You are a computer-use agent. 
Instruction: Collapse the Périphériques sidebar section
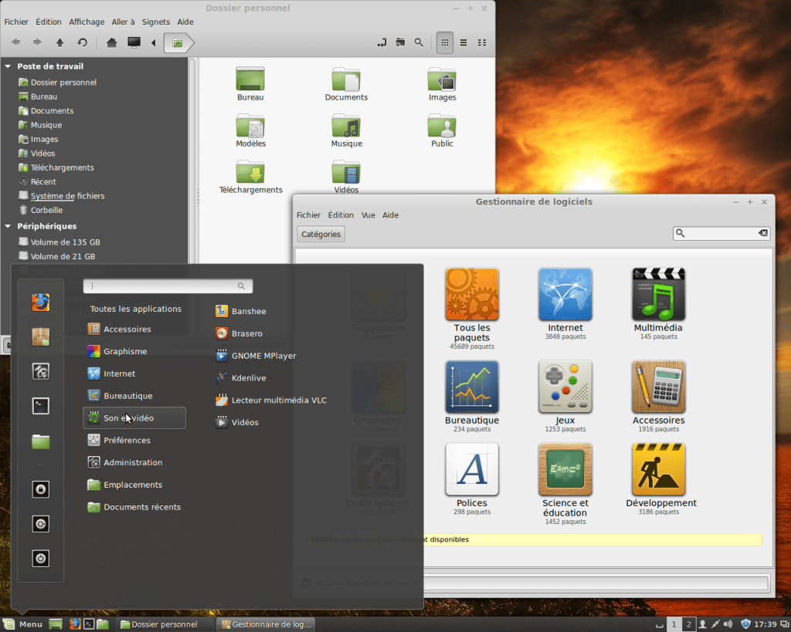[8, 226]
